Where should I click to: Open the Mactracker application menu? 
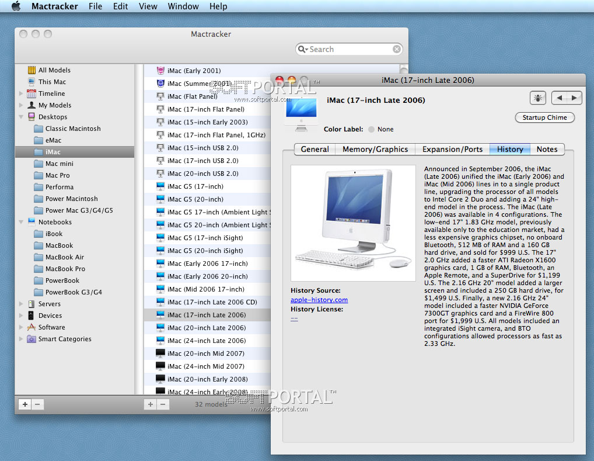pyautogui.click(x=54, y=6)
